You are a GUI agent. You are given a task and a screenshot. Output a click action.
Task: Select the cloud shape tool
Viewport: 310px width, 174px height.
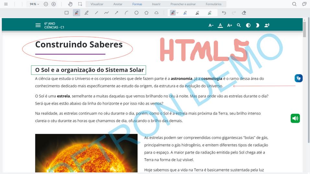coord(157,13)
